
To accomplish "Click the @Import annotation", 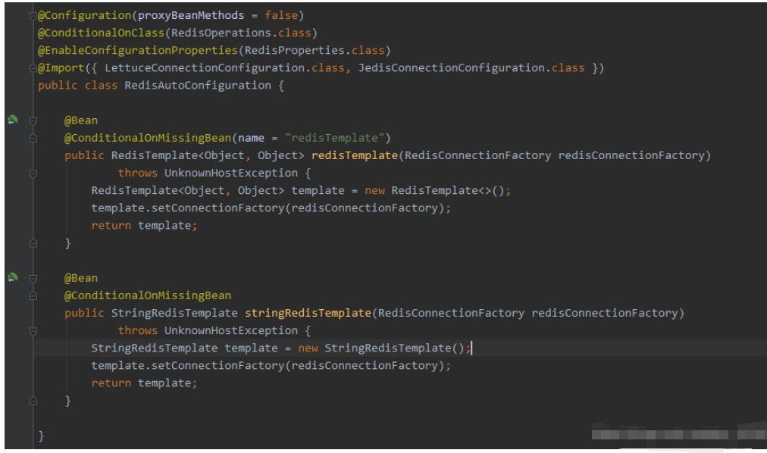I will point(61,68).
